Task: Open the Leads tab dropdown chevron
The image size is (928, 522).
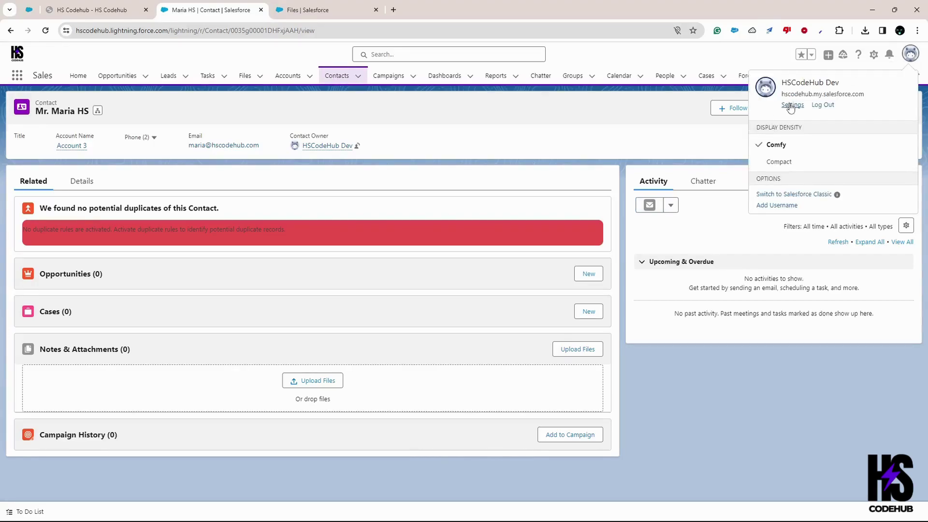Action: pyautogui.click(x=186, y=76)
